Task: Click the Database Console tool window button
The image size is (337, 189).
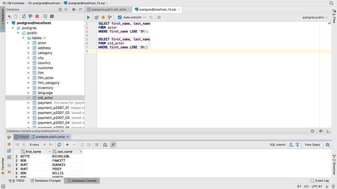Action: click(82, 181)
